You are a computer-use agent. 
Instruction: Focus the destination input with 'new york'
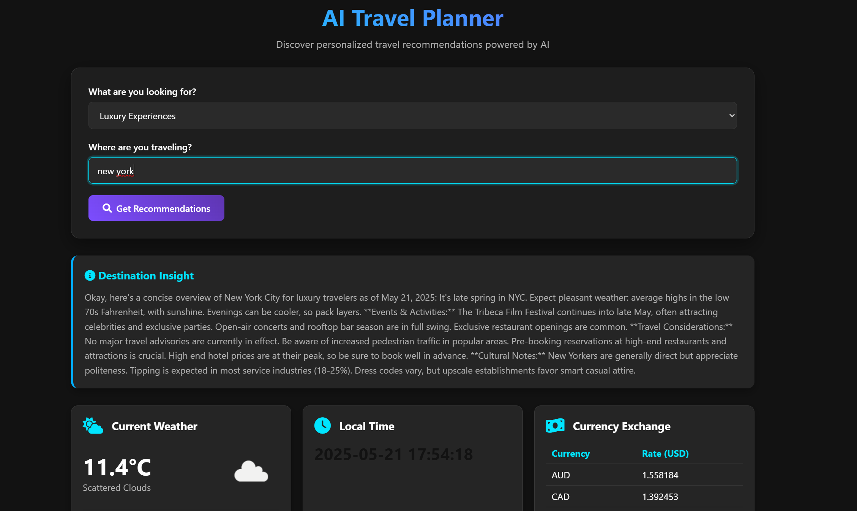pos(412,171)
